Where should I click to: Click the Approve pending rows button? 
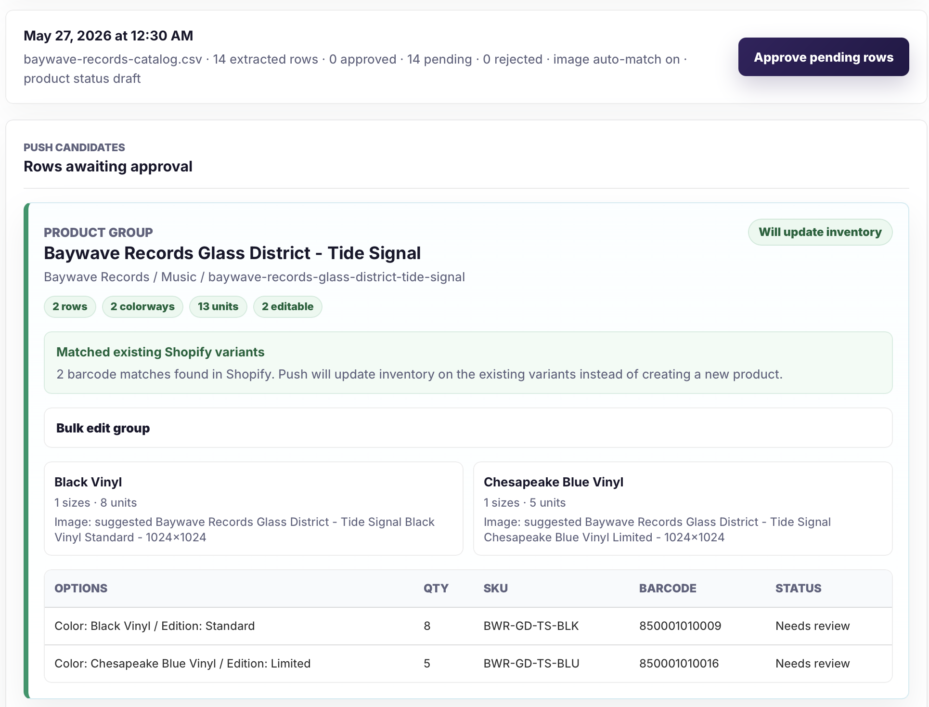[824, 57]
